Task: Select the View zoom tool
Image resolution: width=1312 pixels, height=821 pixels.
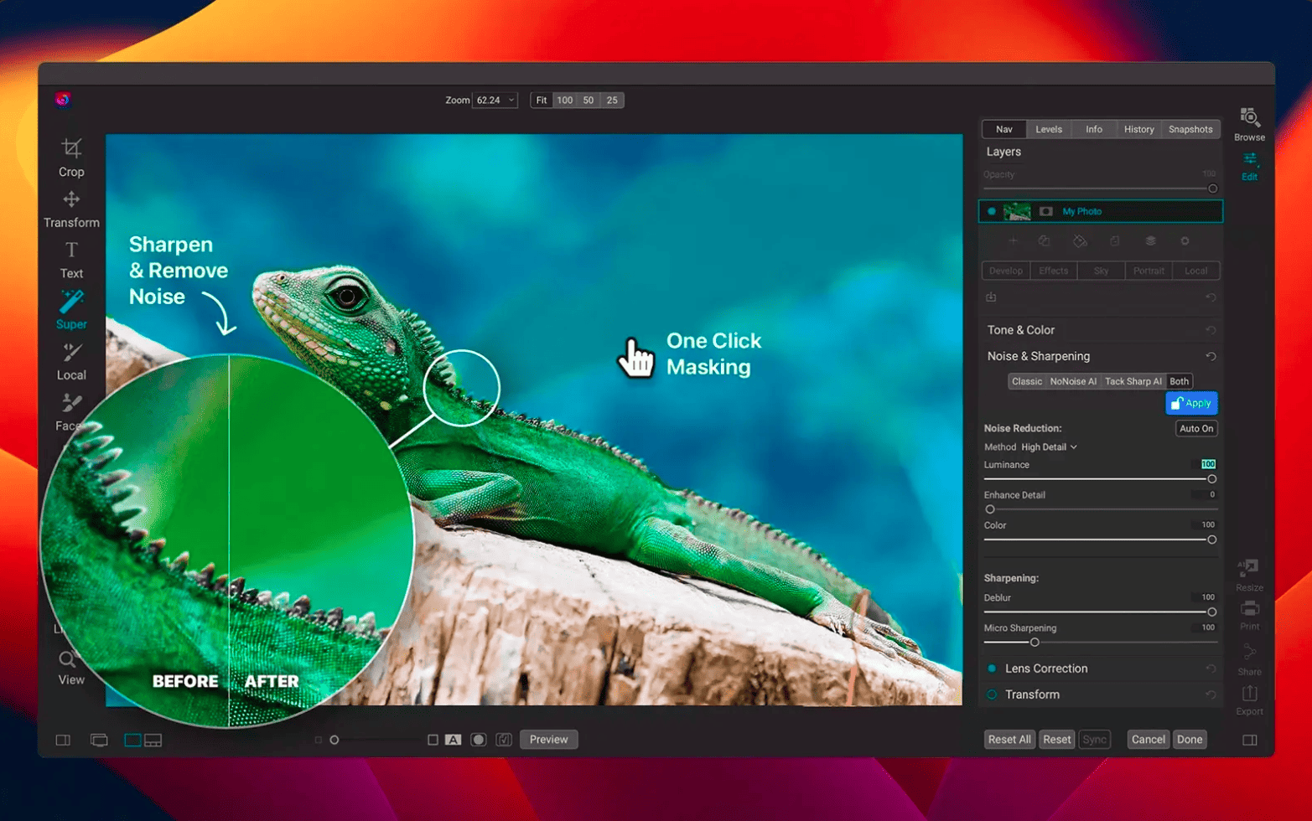Action: coord(71,668)
